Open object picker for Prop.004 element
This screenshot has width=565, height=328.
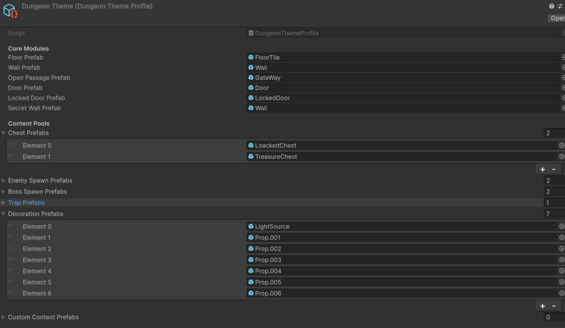561,271
